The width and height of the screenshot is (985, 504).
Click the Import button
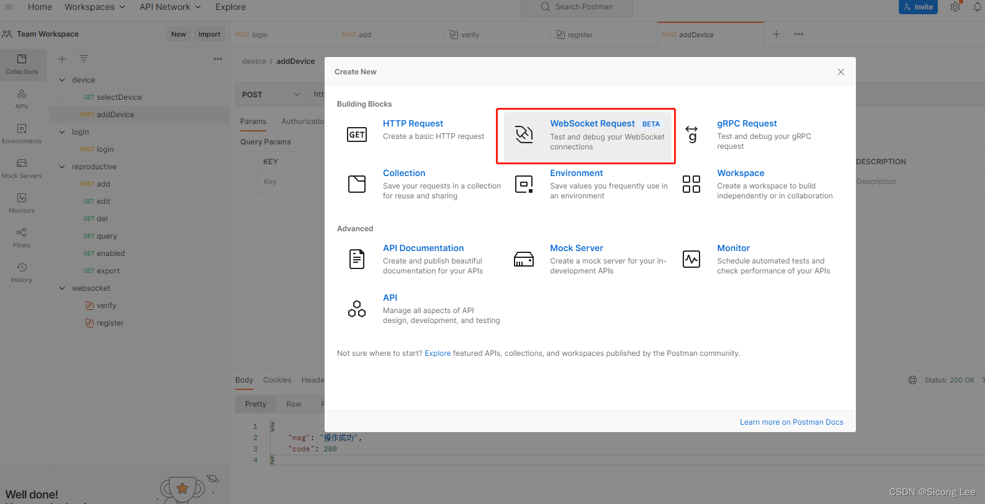(209, 34)
